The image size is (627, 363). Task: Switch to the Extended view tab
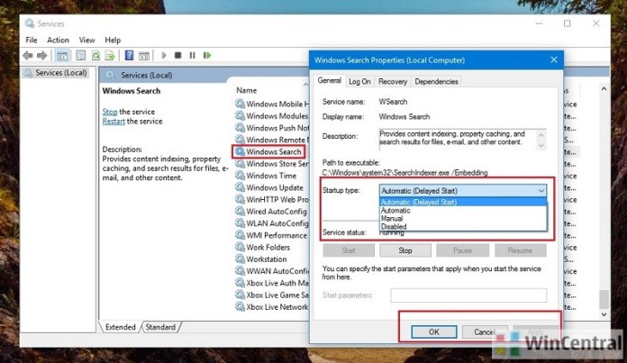[121, 327]
